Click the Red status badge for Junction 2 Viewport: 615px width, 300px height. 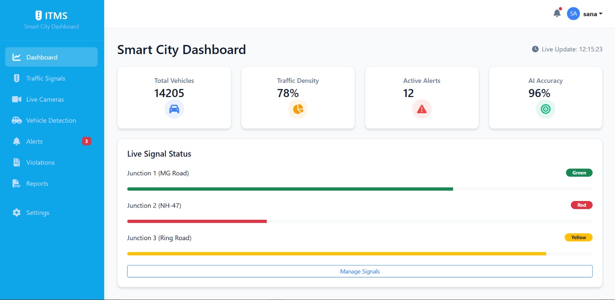pyautogui.click(x=582, y=205)
